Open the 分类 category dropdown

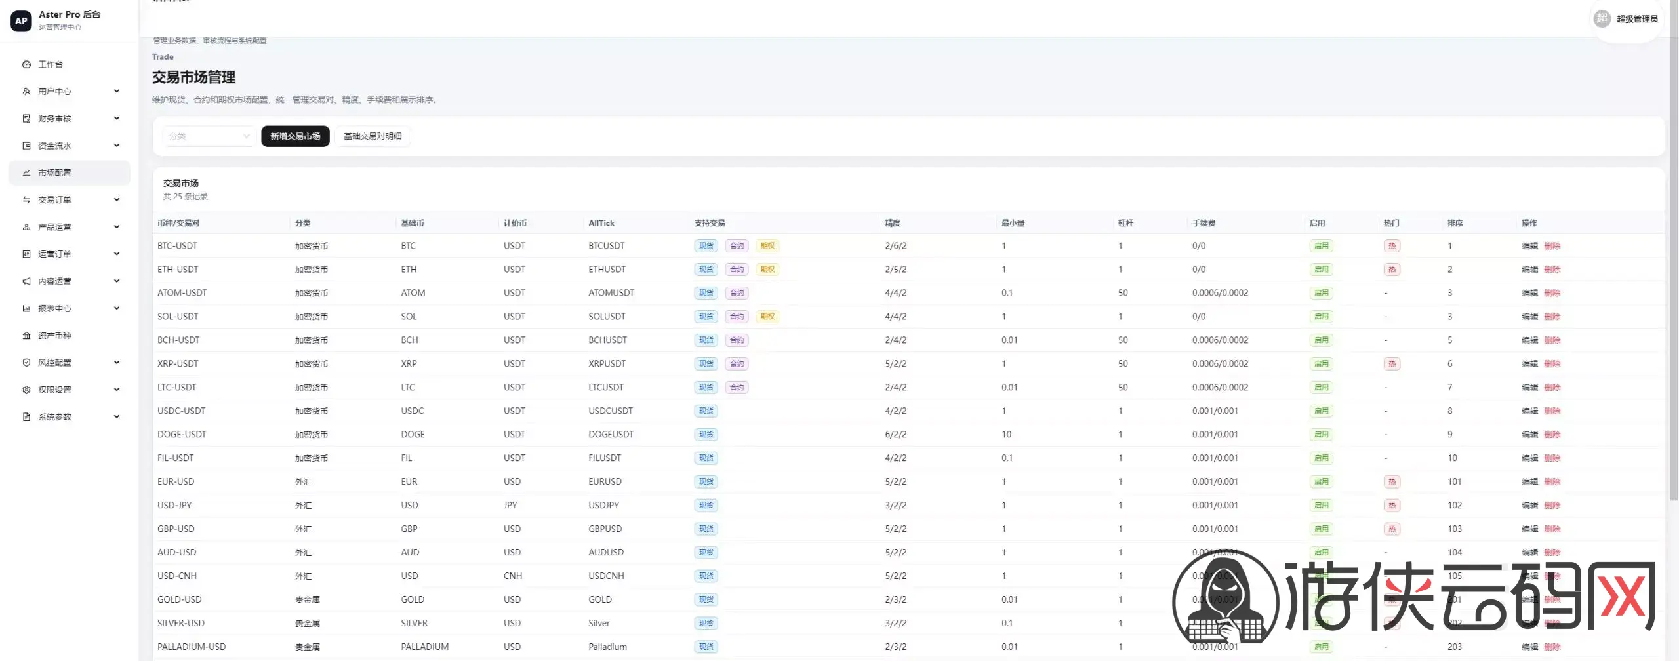pyautogui.click(x=209, y=136)
